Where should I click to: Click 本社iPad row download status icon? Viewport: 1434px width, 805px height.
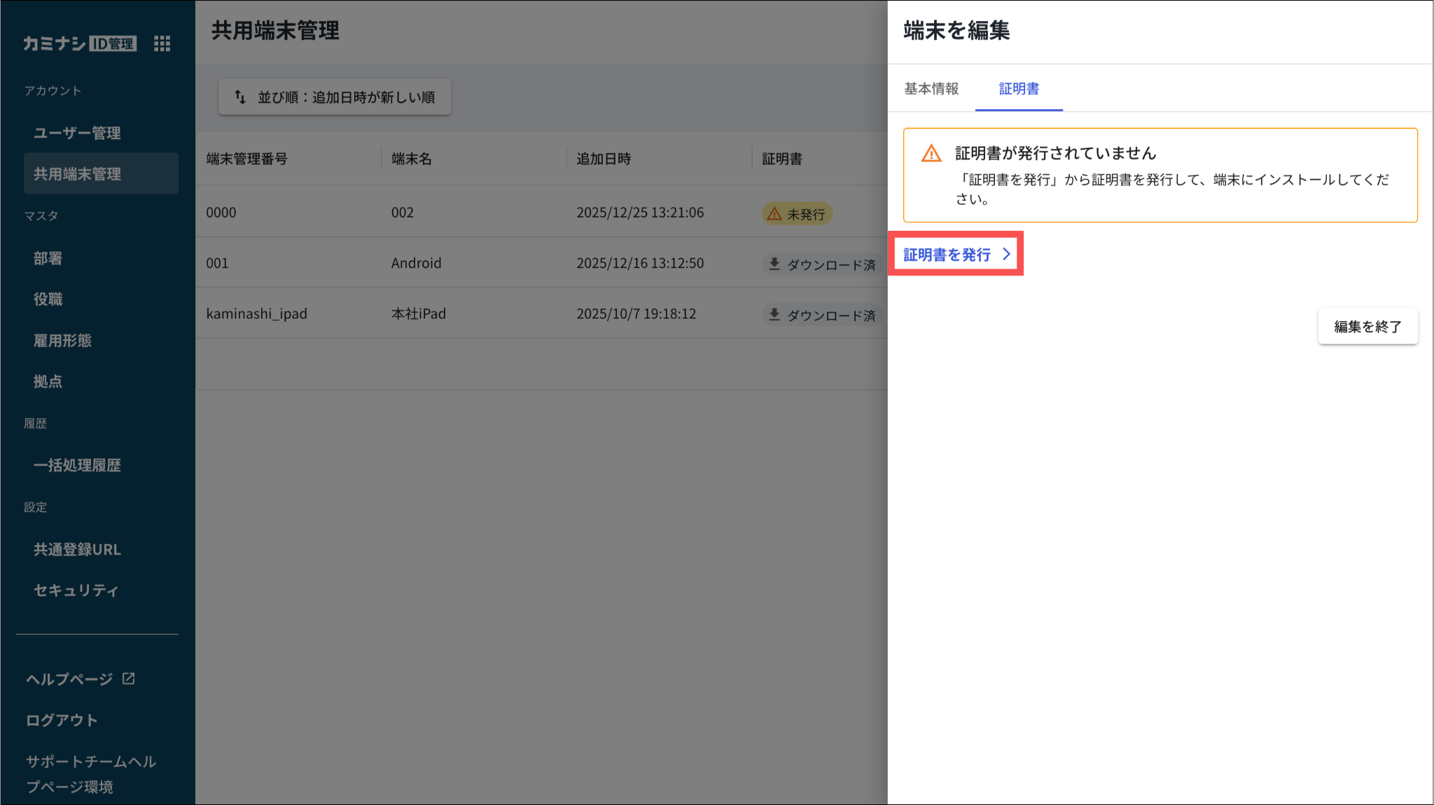point(774,314)
